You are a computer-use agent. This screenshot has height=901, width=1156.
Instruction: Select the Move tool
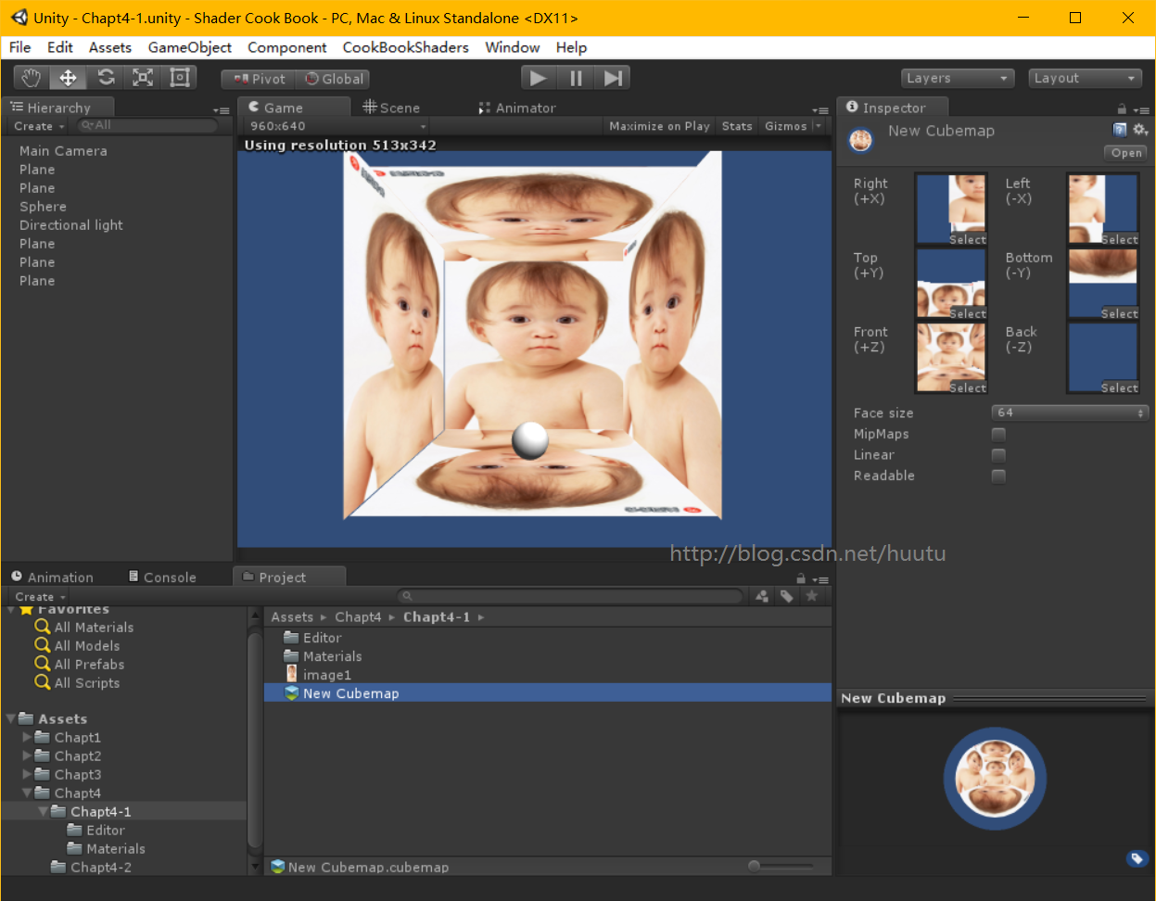click(69, 78)
